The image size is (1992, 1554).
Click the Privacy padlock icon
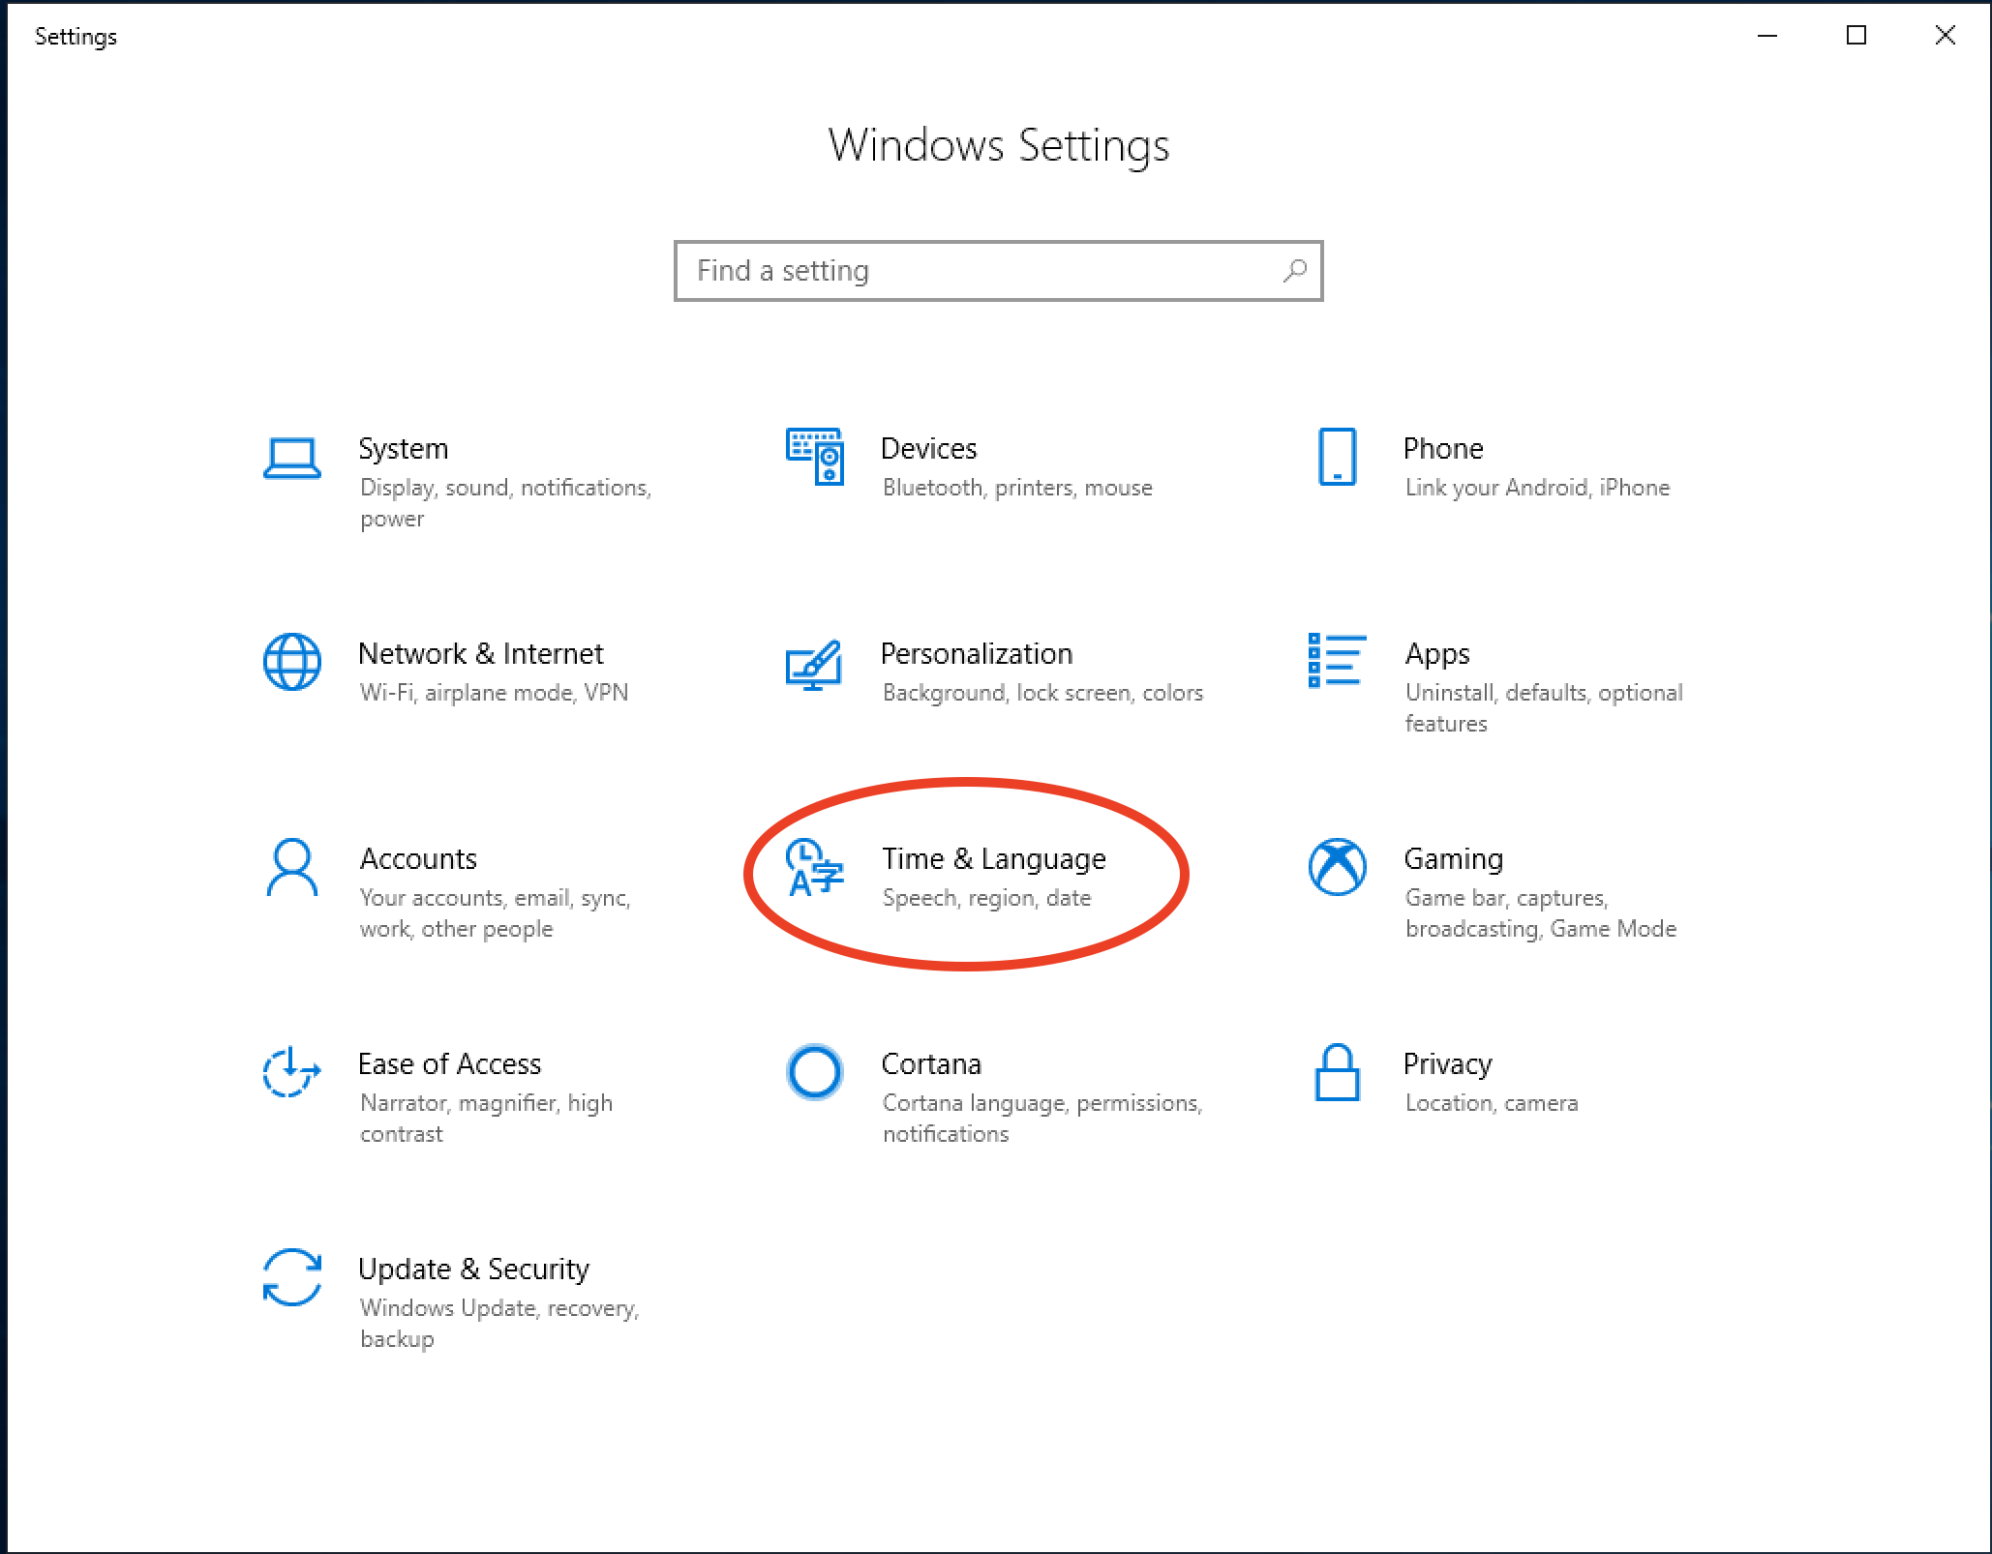click(1338, 1072)
